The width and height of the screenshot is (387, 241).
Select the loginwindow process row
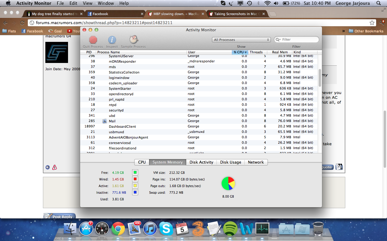click(199, 78)
